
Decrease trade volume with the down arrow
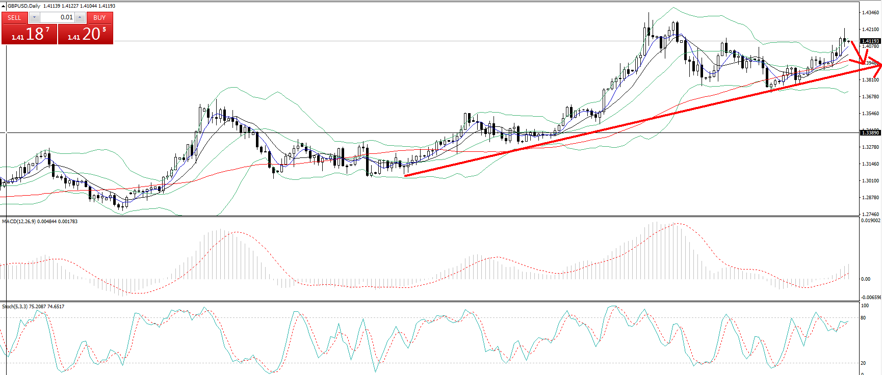coord(34,17)
